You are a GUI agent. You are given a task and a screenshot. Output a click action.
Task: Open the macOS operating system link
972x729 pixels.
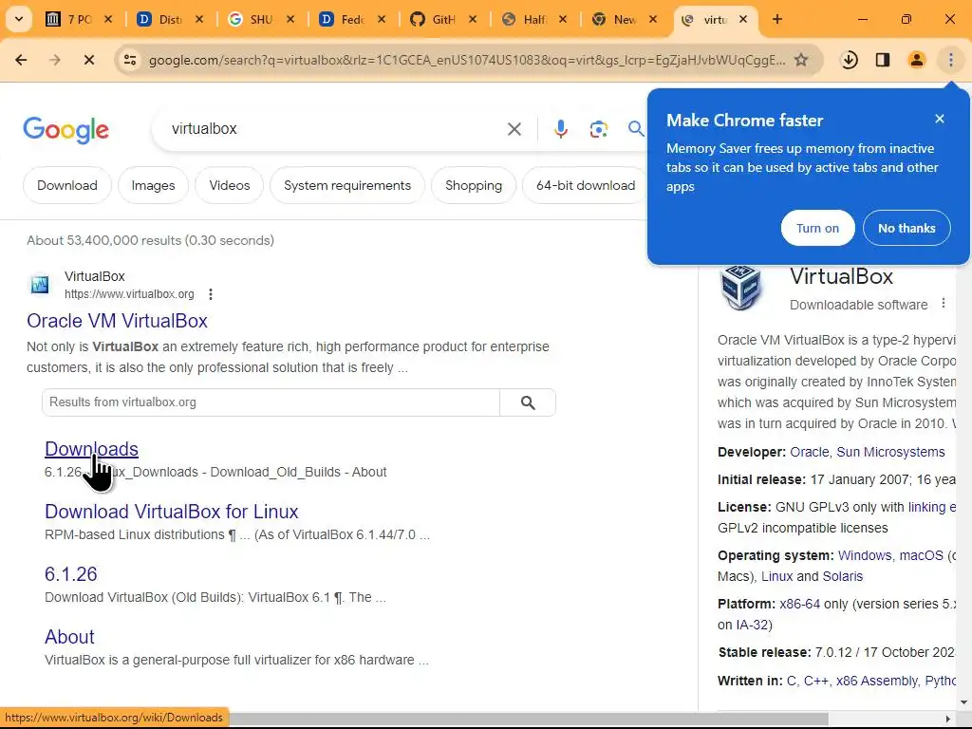click(921, 556)
